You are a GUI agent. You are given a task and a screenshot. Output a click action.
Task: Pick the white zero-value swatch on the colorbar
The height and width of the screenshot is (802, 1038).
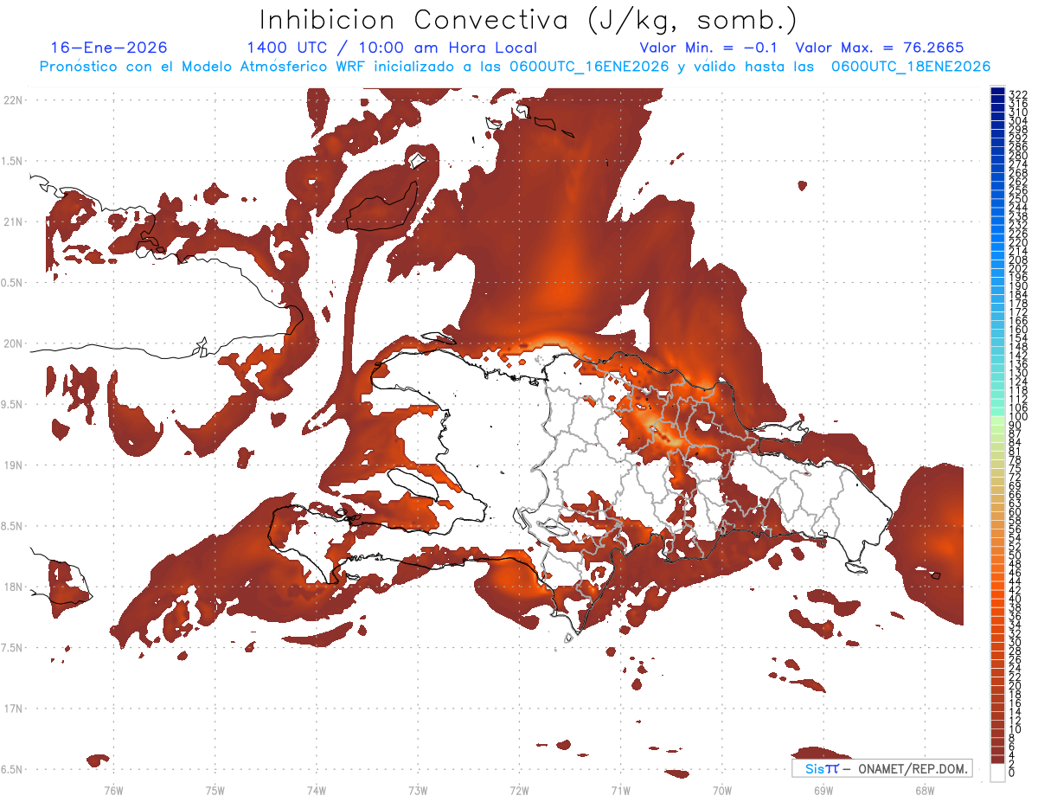pyautogui.click(x=997, y=772)
